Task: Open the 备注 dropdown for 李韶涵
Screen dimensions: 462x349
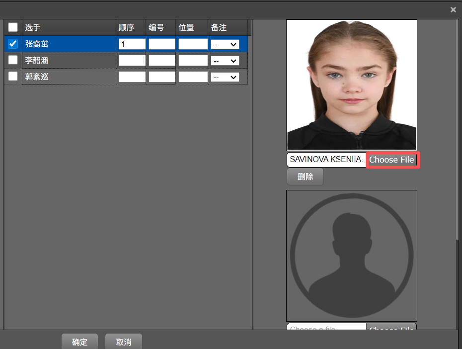Action: (225, 60)
